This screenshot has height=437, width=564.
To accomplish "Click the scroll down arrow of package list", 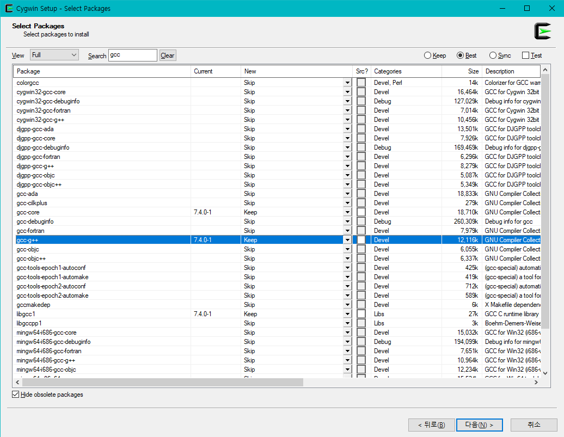I will (545, 373).
